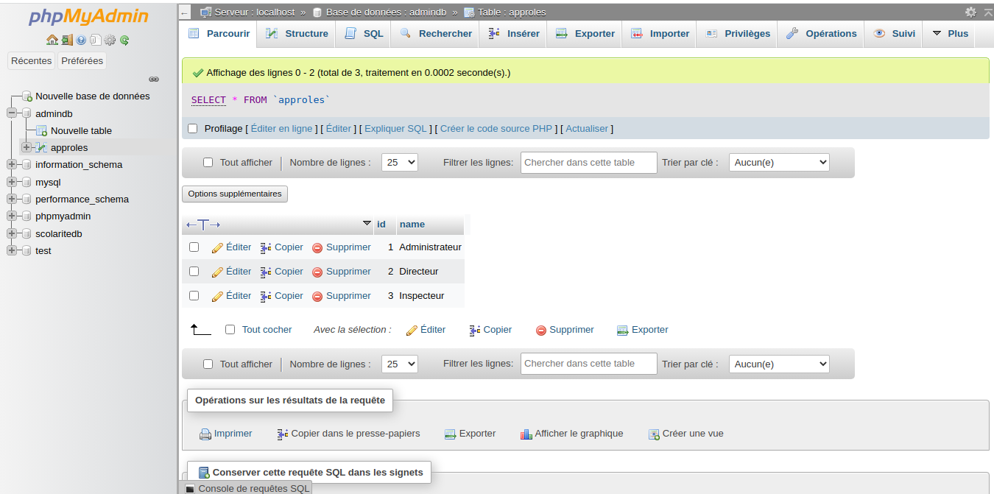Click Préférées button in sidebar
The image size is (994, 494).
click(x=82, y=61)
